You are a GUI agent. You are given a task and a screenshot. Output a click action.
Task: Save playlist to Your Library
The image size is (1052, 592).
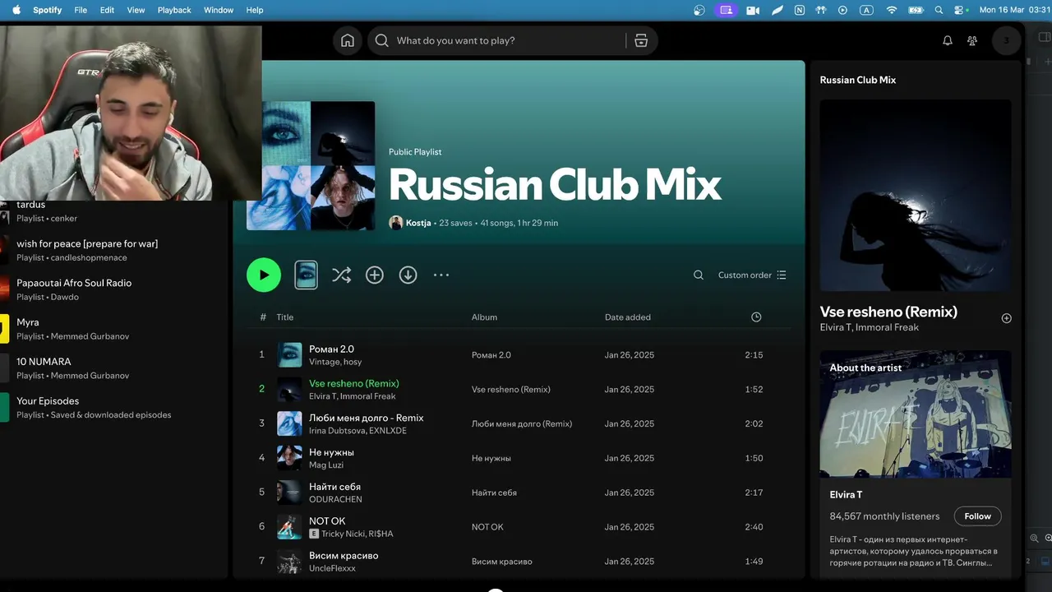click(x=375, y=275)
